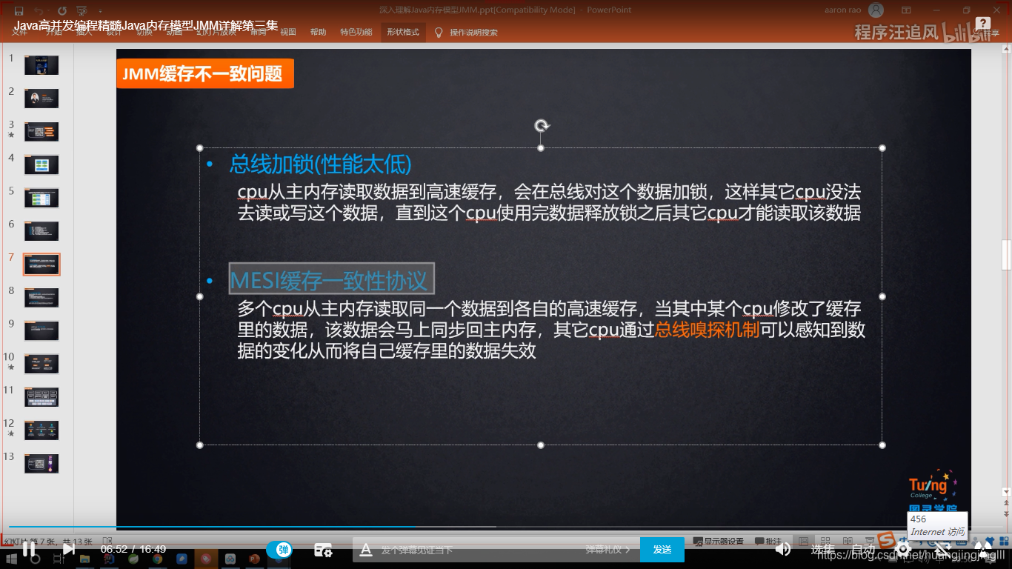
Task: Click the rotation handle above text box
Action: [x=541, y=126]
